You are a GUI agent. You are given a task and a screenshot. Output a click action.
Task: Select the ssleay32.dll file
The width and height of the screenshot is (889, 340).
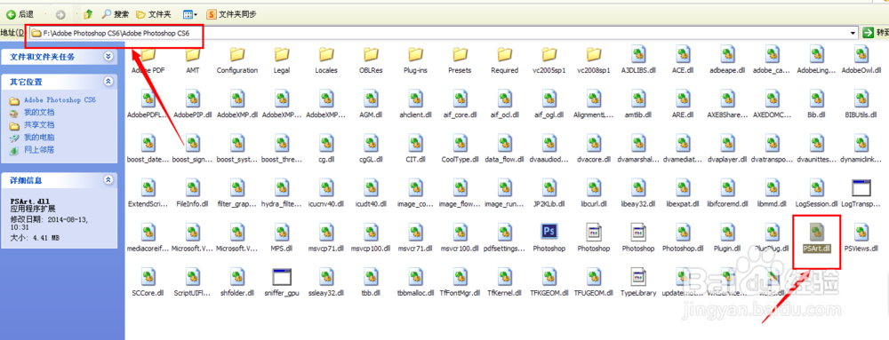(326, 282)
